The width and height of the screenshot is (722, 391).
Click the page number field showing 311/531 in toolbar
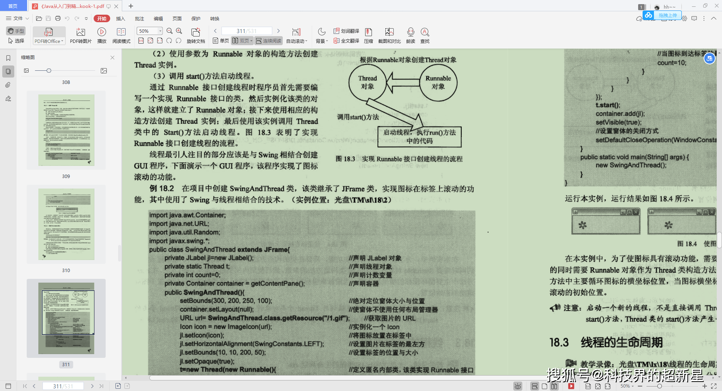tap(247, 31)
